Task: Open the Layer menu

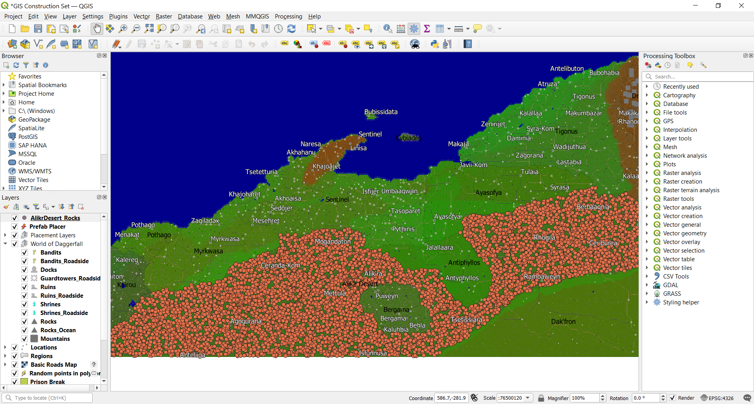Action: [x=70, y=16]
